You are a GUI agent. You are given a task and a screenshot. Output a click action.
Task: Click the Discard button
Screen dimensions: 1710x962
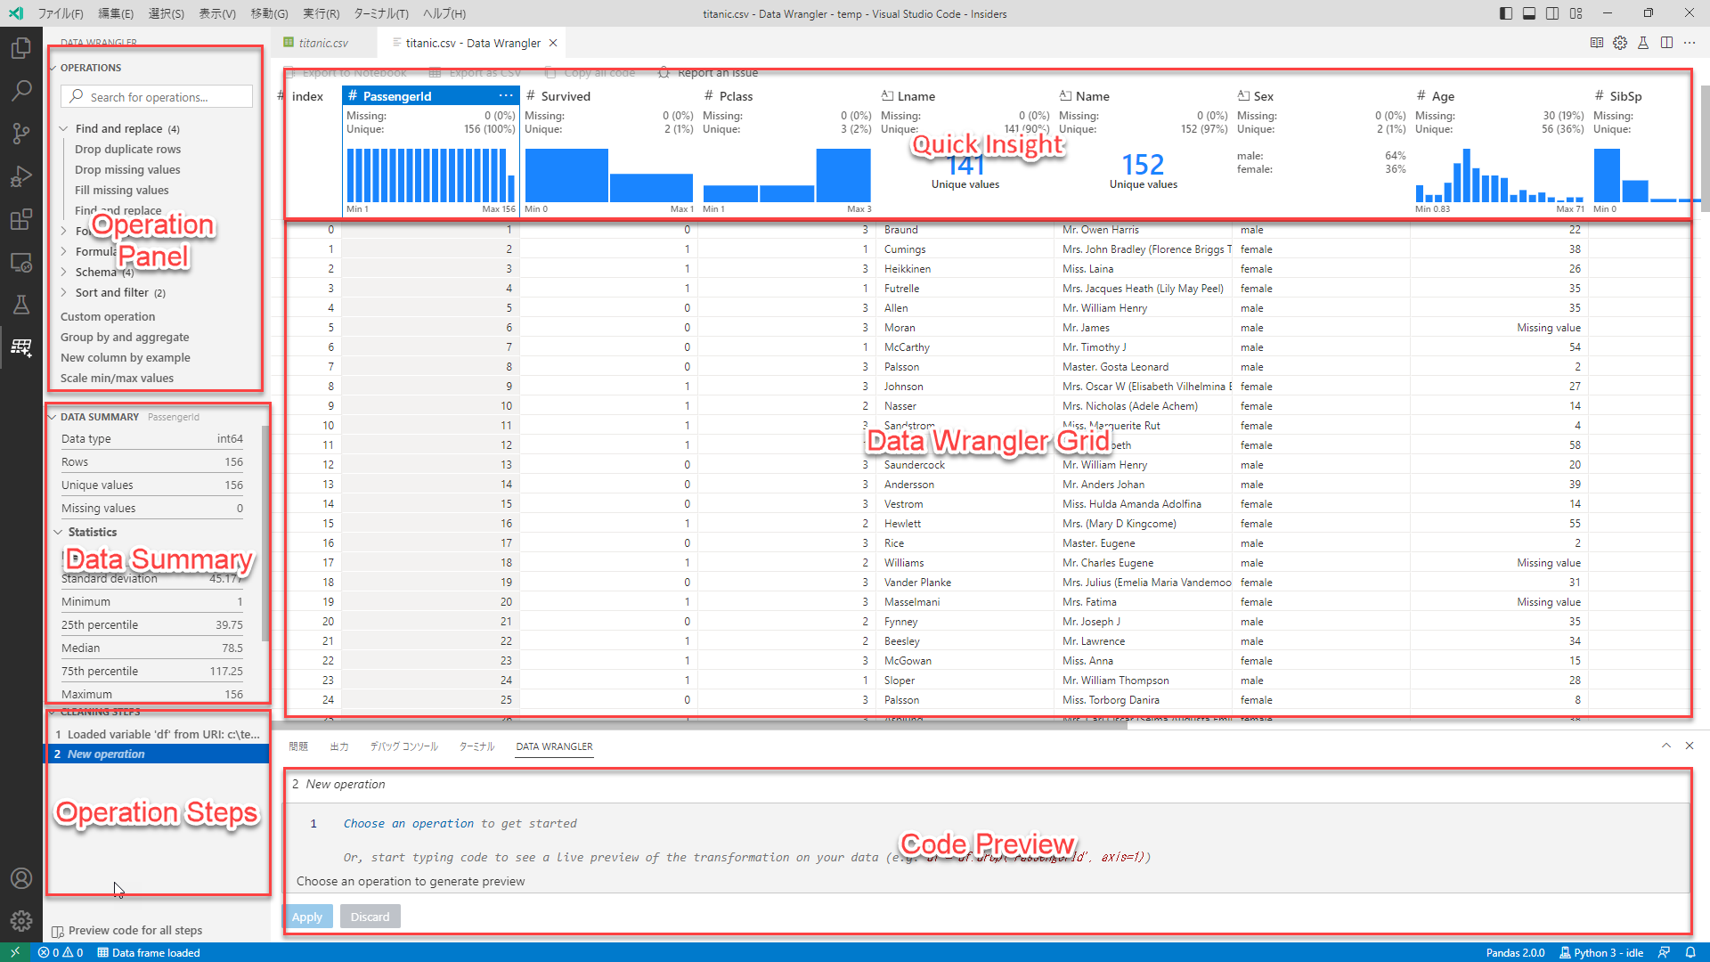[370, 916]
